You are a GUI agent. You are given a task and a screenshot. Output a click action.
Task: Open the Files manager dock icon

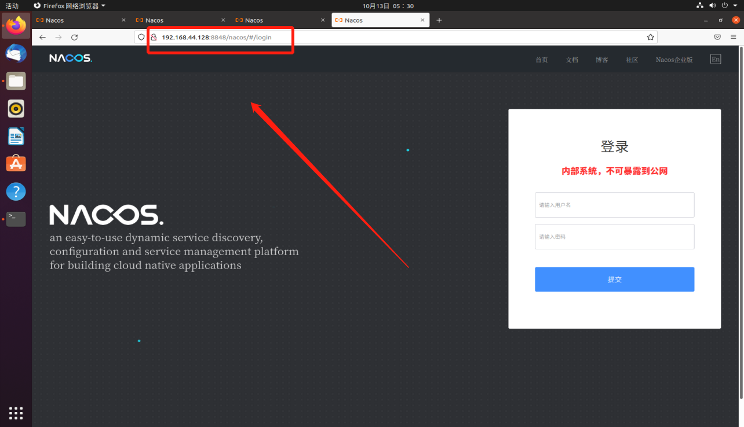click(x=16, y=81)
